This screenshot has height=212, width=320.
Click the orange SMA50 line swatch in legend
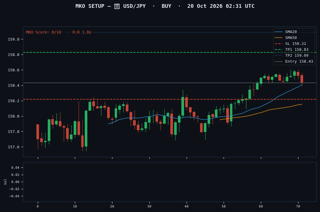279,38
